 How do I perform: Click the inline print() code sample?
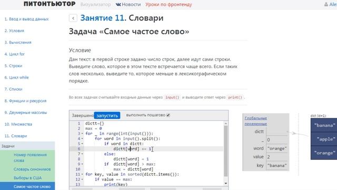pos(235,97)
